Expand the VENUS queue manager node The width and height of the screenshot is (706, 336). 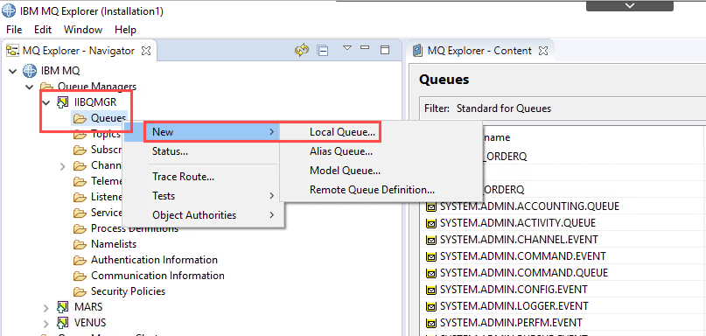45,324
